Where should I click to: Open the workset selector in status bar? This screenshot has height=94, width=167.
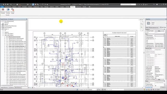coord(87,90)
